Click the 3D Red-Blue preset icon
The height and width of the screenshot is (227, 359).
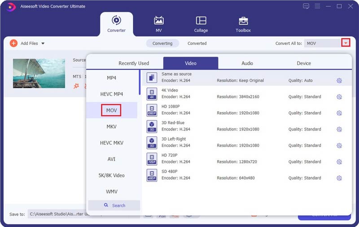(x=152, y=127)
